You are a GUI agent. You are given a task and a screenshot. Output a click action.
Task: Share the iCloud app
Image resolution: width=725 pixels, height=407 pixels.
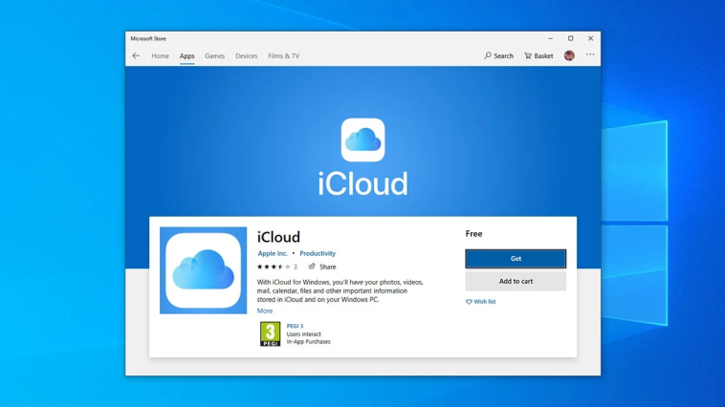(322, 267)
